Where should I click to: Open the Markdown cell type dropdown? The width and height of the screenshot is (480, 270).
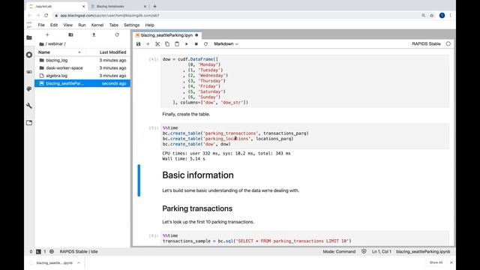click(x=226, y=44)
